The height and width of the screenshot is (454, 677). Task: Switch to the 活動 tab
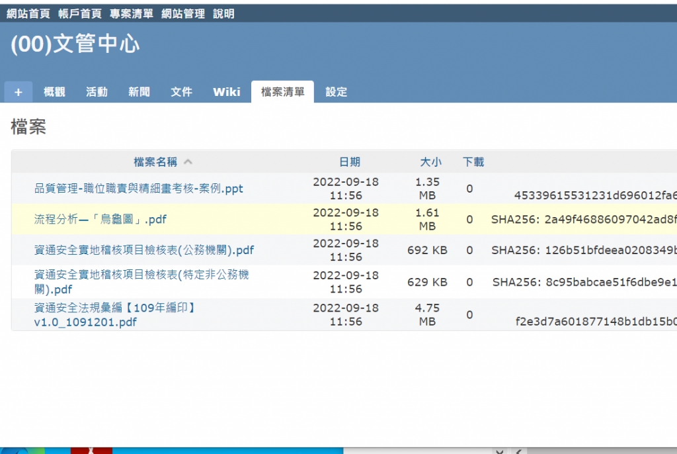point(97,92)
